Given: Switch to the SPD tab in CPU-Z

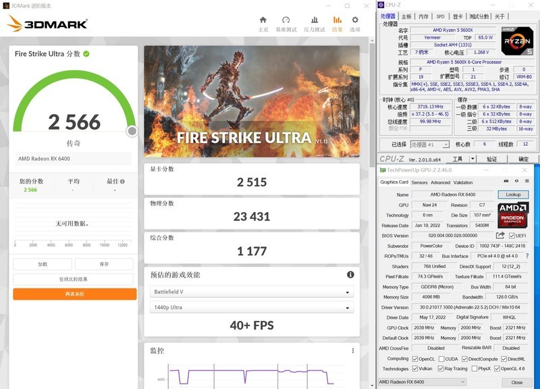Looking at the screenshot, I should coord(440,16).
